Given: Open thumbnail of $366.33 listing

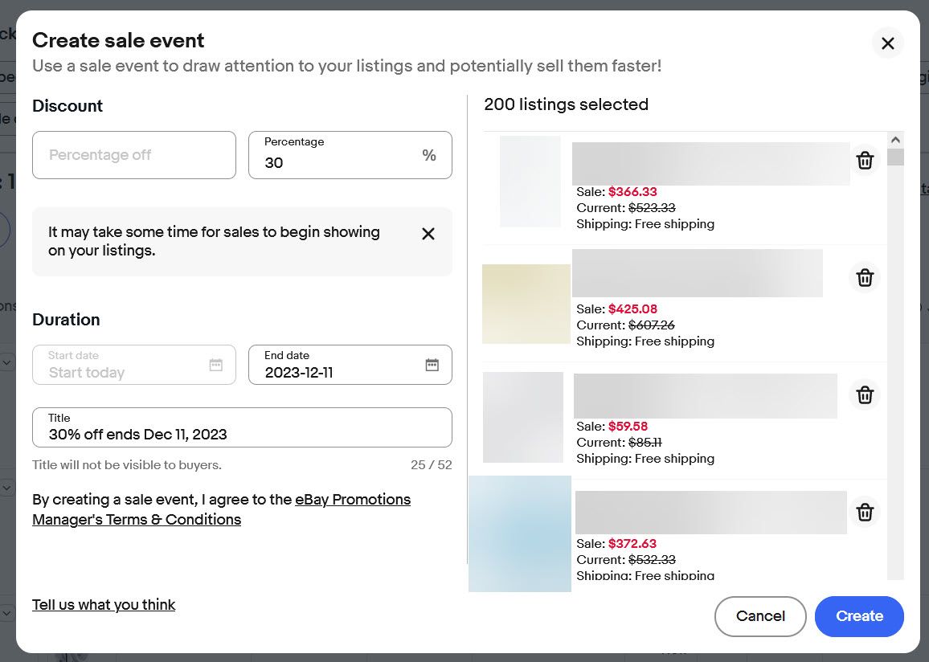Looking at the screenshot, I should point(530,182).
